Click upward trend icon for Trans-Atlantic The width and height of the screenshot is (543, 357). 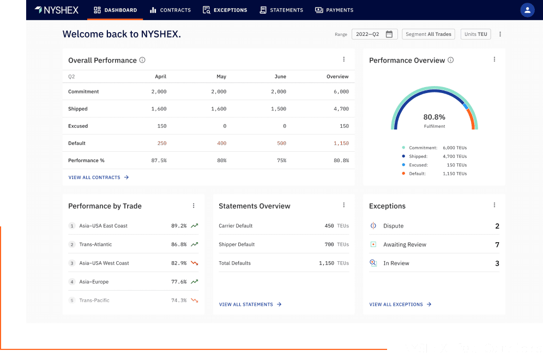[x=195, y=244]
